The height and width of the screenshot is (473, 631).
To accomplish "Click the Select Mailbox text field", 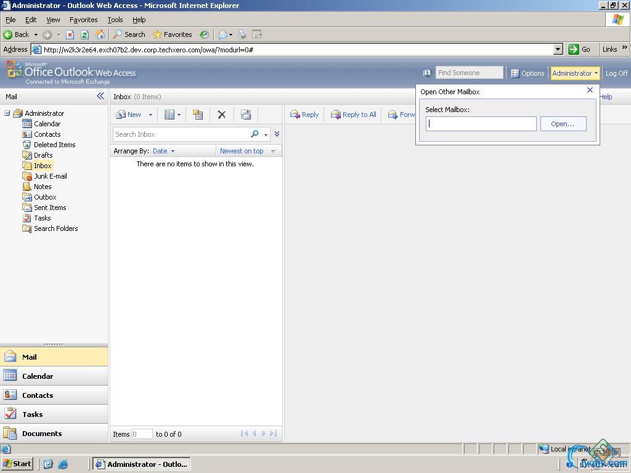I will (x=481, y=124).
